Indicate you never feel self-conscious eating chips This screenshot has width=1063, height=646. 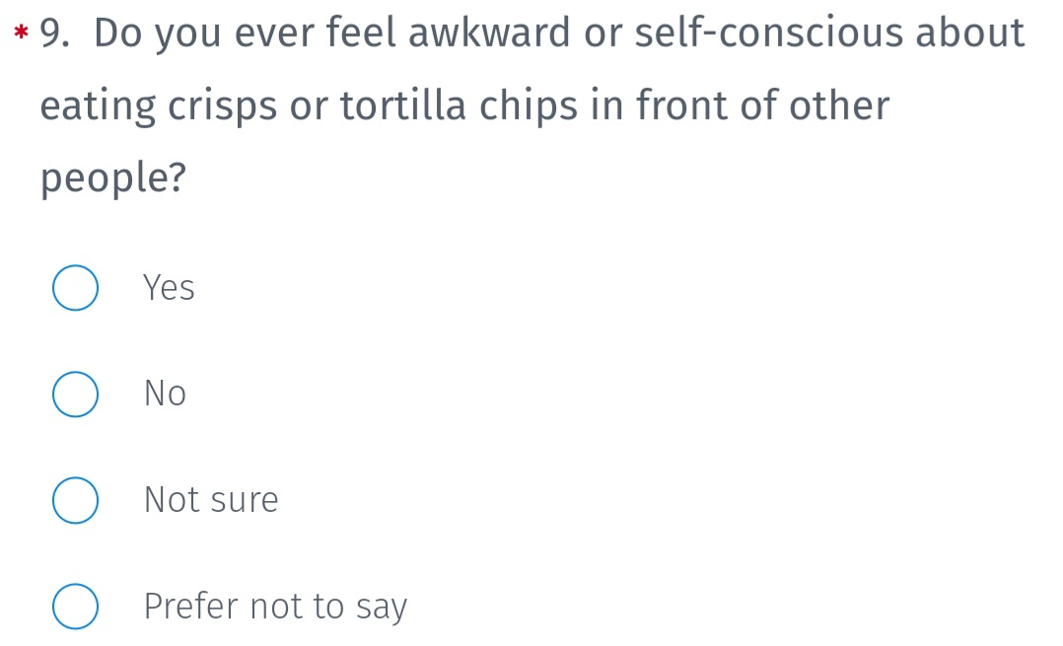(x=75, y=394)
